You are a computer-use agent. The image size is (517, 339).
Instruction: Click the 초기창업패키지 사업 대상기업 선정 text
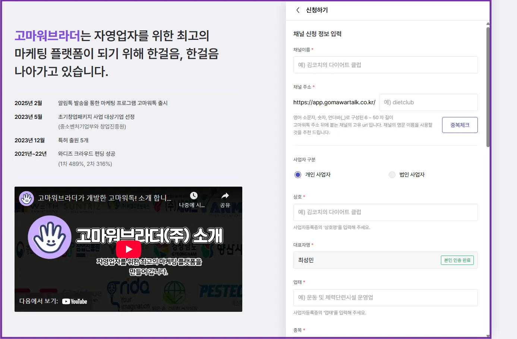pyautogui.click(x=96, y=117)
